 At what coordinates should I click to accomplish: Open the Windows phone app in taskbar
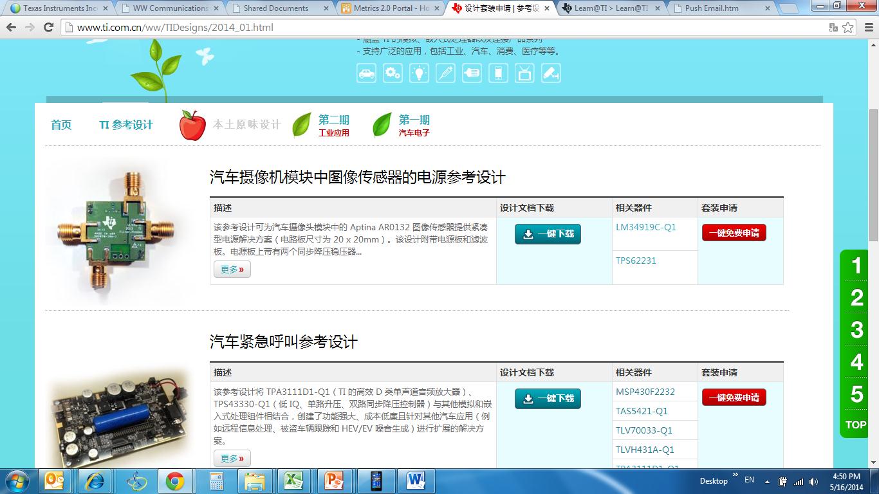(375, 481)
